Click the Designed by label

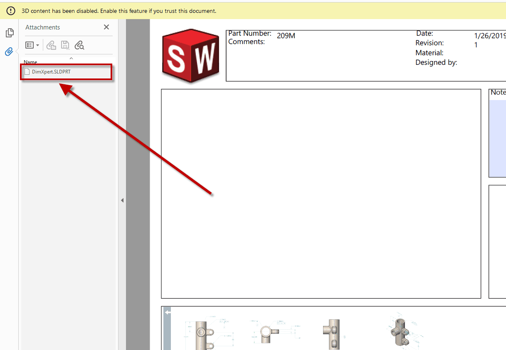tap(436, 63)
